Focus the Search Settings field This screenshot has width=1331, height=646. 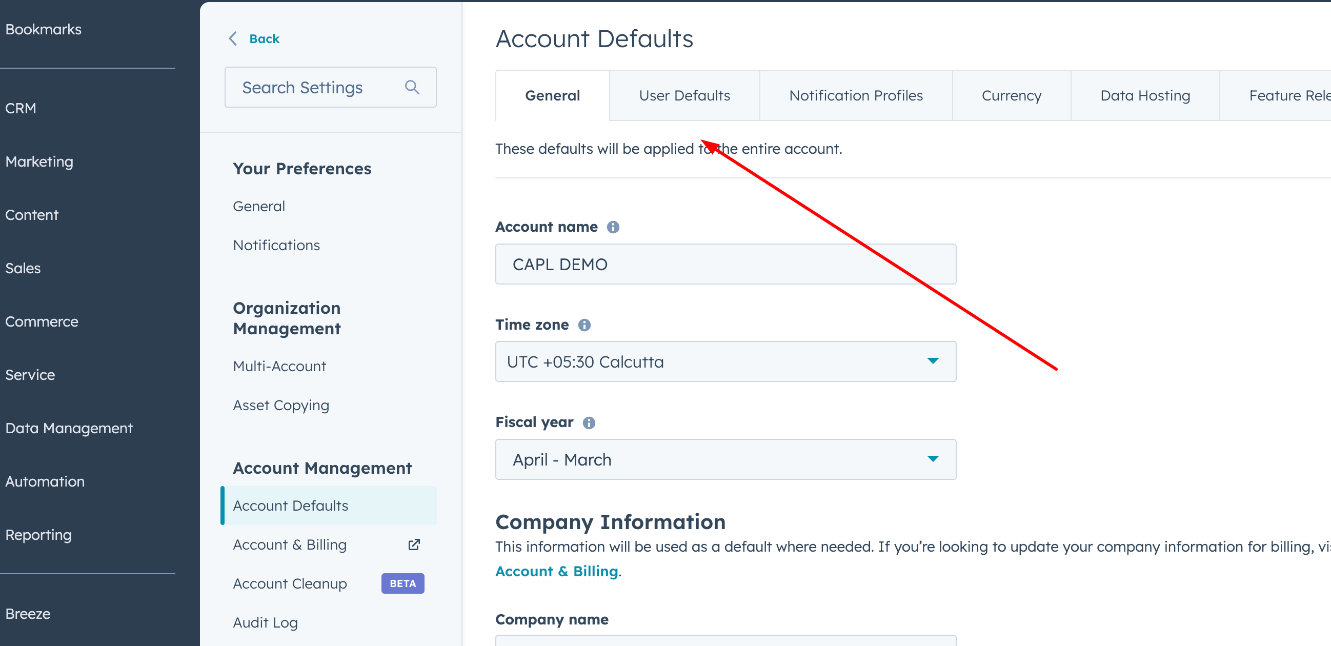320,87
